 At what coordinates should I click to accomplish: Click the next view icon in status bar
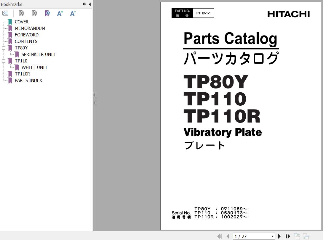tap(306, 236)
